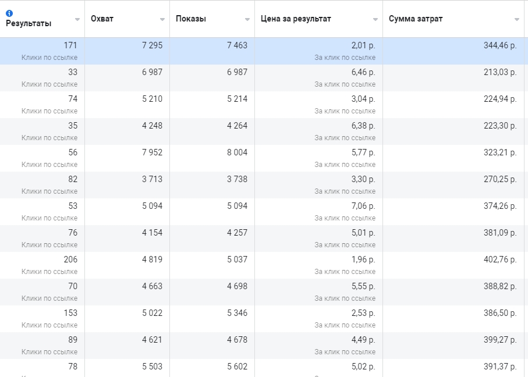Sort by the Показы column header

190,19
